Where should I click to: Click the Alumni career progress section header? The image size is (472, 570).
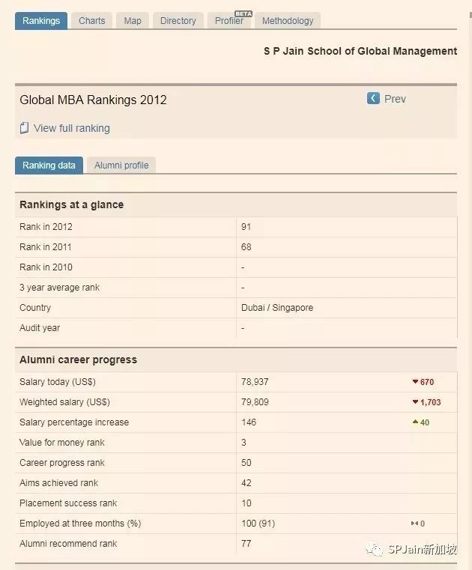[x=78, y=360]
